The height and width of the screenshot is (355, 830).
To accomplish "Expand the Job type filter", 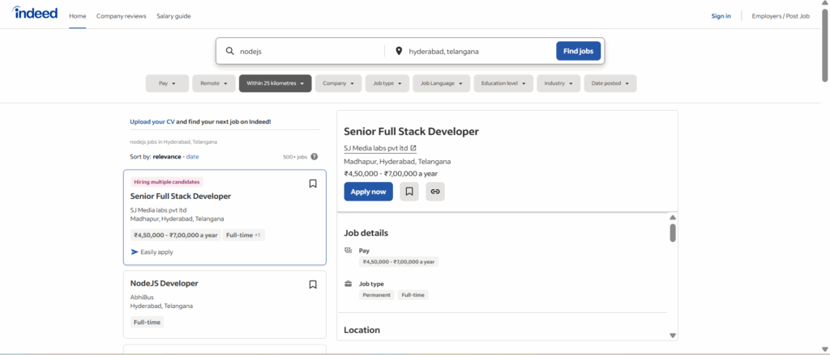I will pyautogui.click(x=387, y=83).
